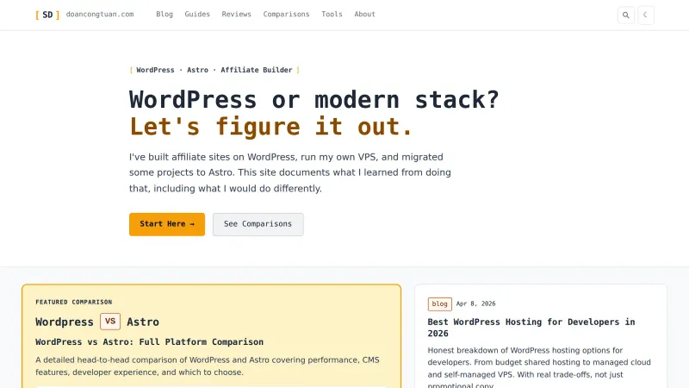This screenshot has width=689, height=388.
Task: Select the blog tag label
Action: [439, 304]
